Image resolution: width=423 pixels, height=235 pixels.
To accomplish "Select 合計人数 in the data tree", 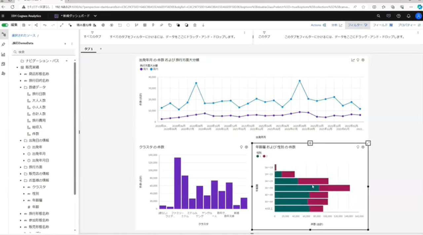I will (39, 114).
